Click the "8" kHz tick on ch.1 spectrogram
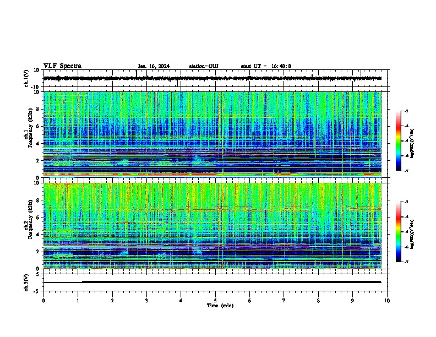Screen dimensions: 436x337 tap(38, 109)
